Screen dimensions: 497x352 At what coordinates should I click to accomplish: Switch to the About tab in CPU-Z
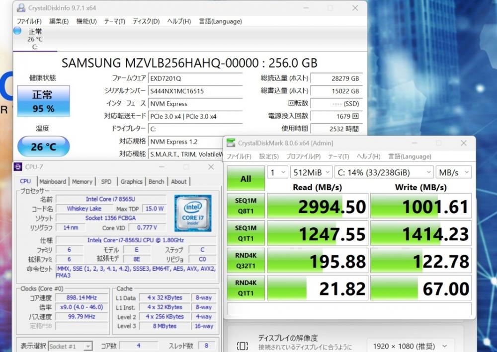click(x=179, y=181)
